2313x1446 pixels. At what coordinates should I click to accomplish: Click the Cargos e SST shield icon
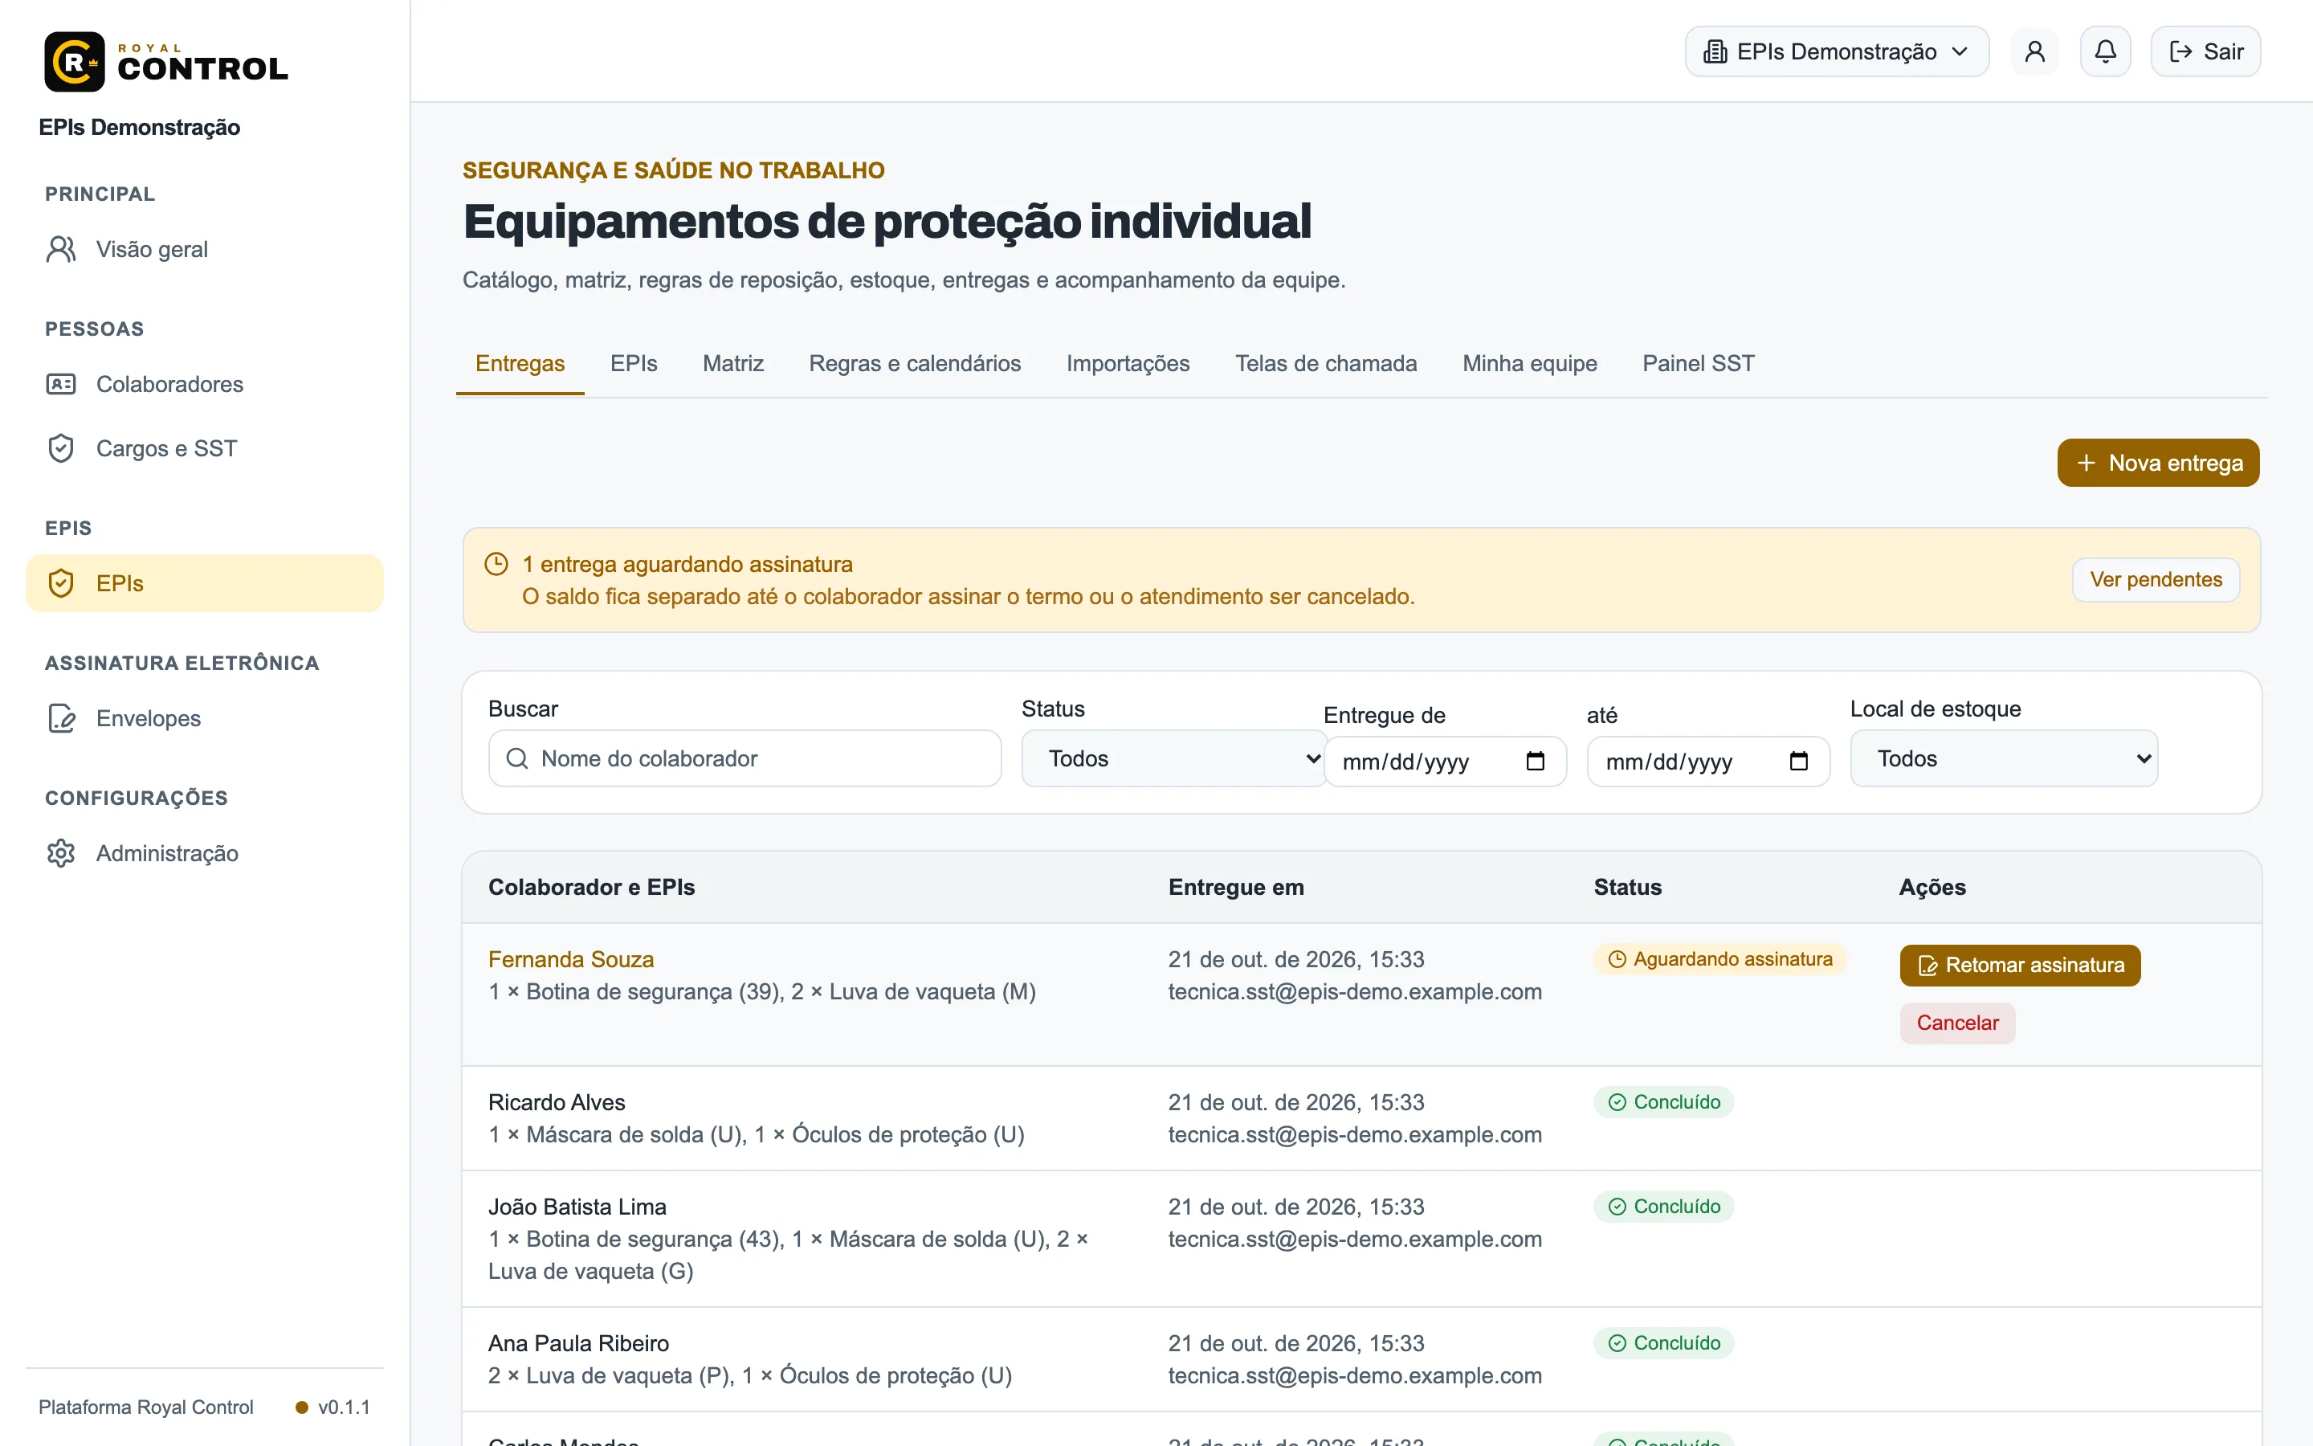tap(61, 448)
